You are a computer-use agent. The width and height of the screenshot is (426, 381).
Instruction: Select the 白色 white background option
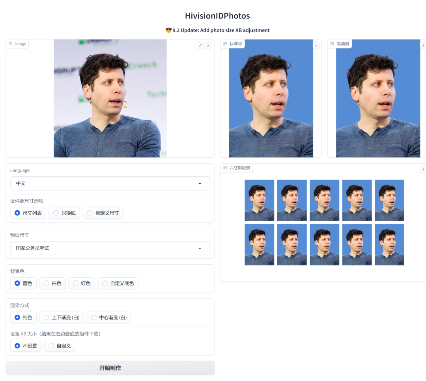(52, 283)
